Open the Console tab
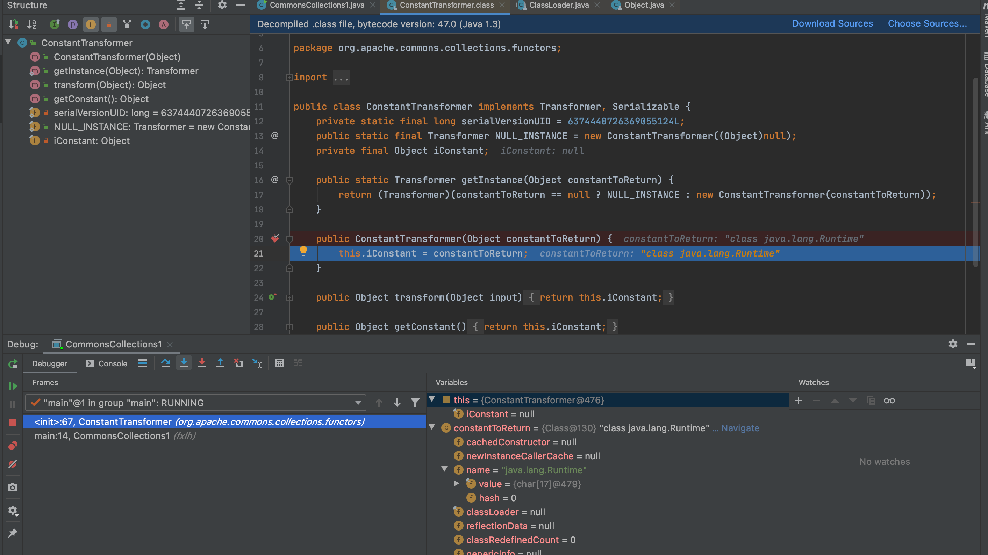This screenshot has height=555, width=988. [107, 363]
